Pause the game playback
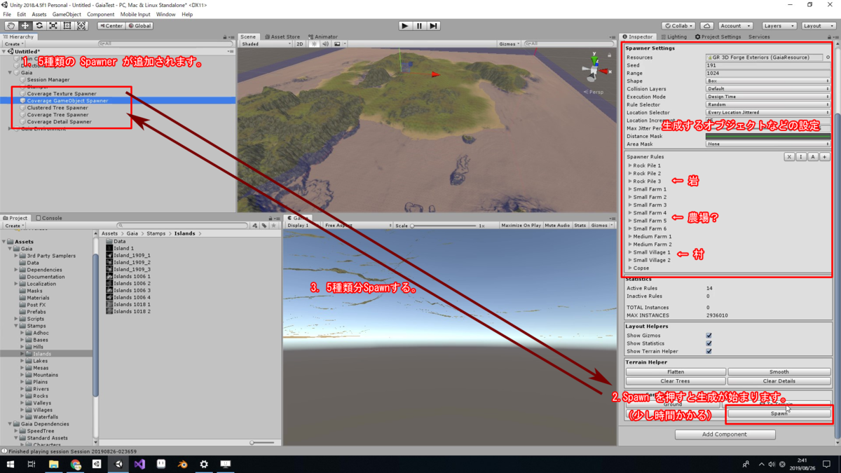The height and width of the screenshot is (473, 841). pyautogui.click(x=419, y=26)
